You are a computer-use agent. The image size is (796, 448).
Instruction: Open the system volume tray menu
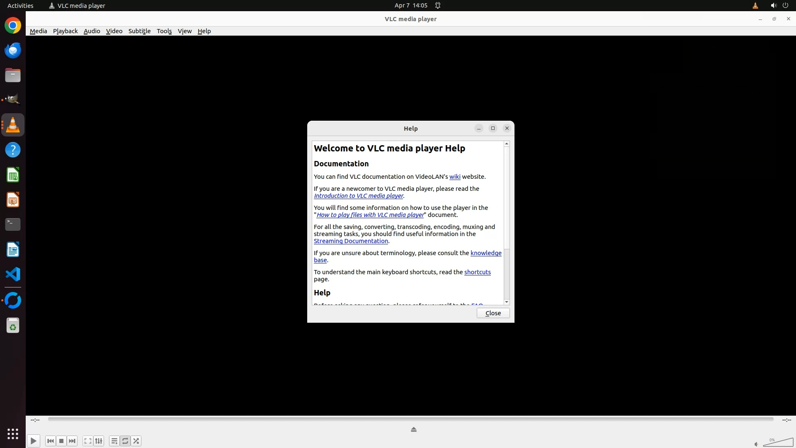click(x=773, y=5)
